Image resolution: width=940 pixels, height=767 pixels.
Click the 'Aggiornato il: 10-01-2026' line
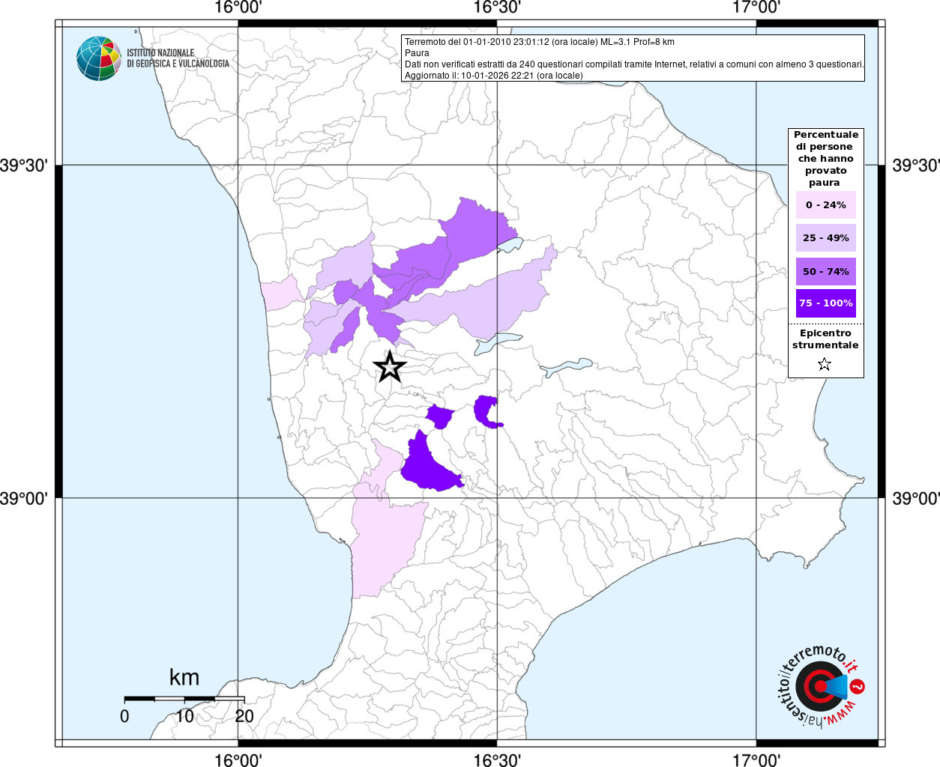pos(494,76)
